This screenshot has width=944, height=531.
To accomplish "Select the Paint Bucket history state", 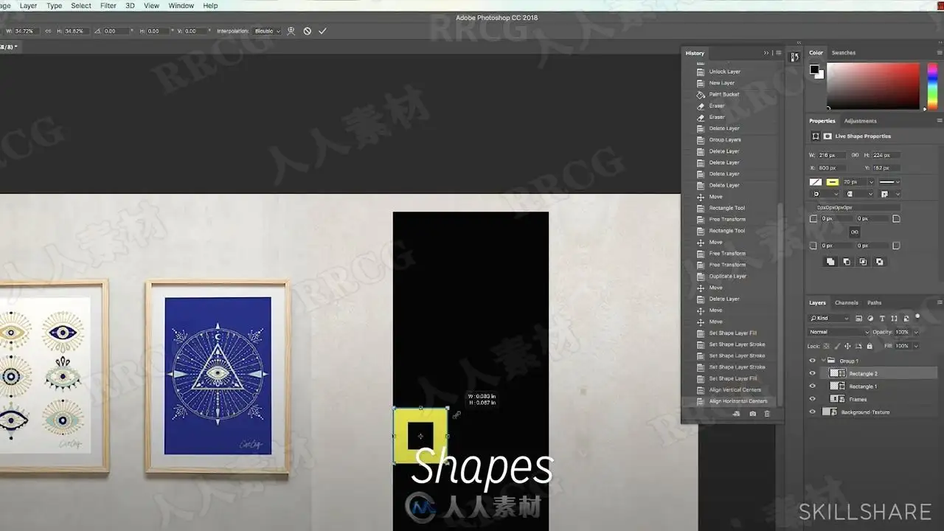I will coord(724,94).
